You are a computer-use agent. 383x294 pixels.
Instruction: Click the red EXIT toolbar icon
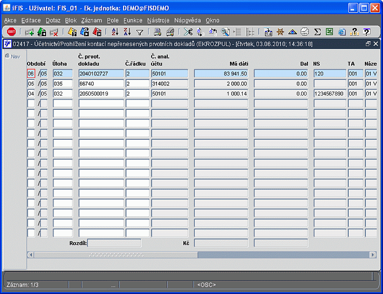coord(11,32)
